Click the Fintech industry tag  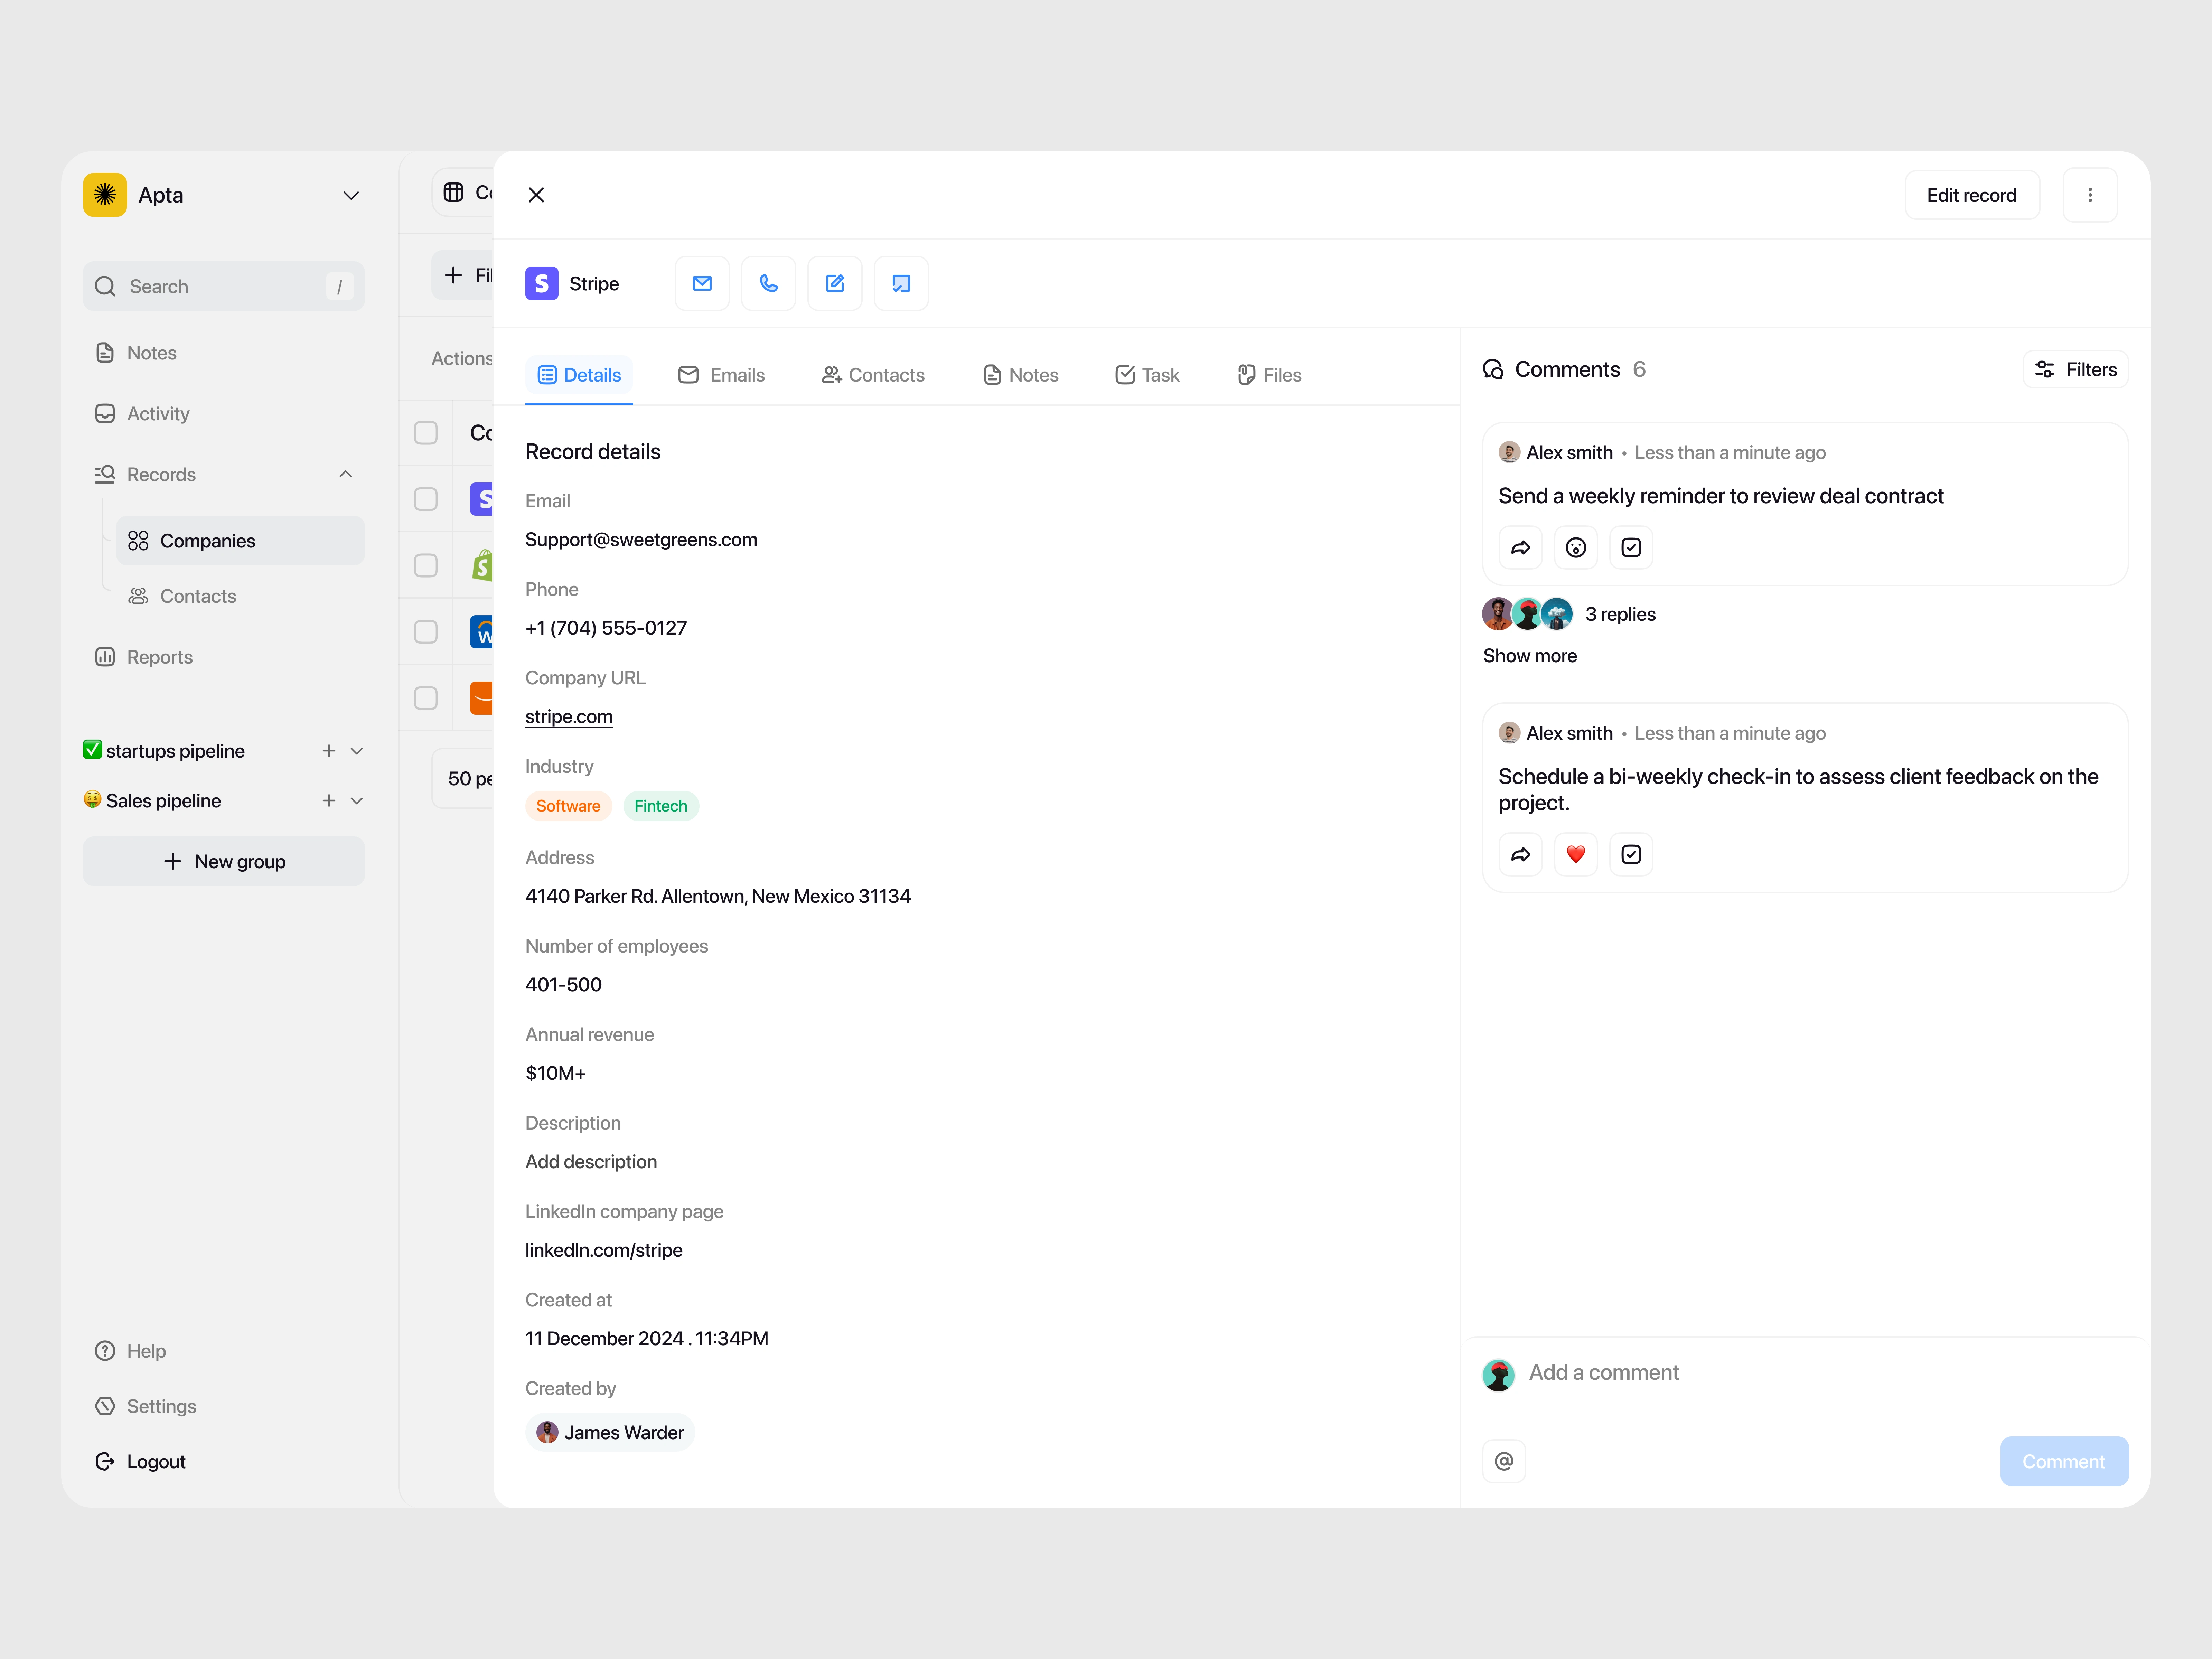tap(661, 806)
